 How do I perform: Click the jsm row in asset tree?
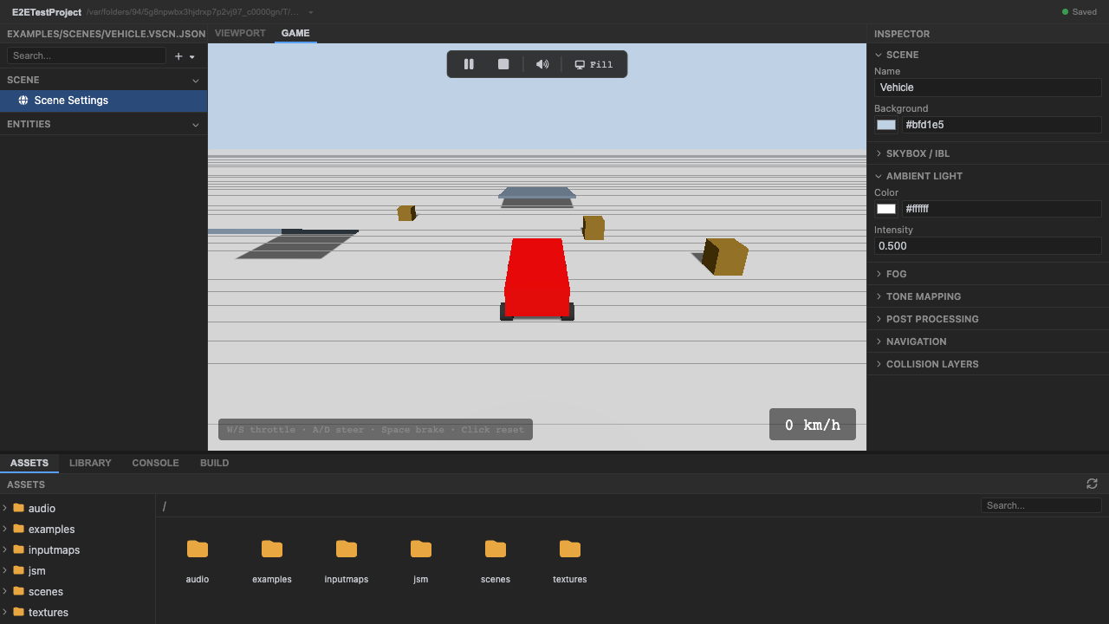click(x=78, y=570)
